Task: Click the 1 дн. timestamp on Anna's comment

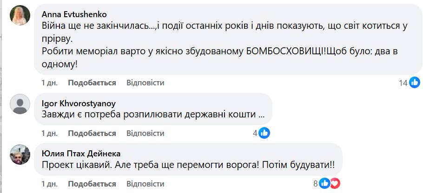Action: (x=49, y=83)
